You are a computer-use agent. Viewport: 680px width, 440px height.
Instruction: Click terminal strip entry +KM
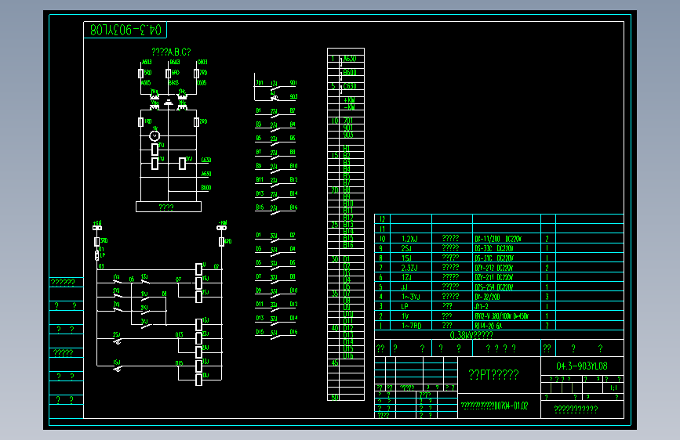pos(349,100)
